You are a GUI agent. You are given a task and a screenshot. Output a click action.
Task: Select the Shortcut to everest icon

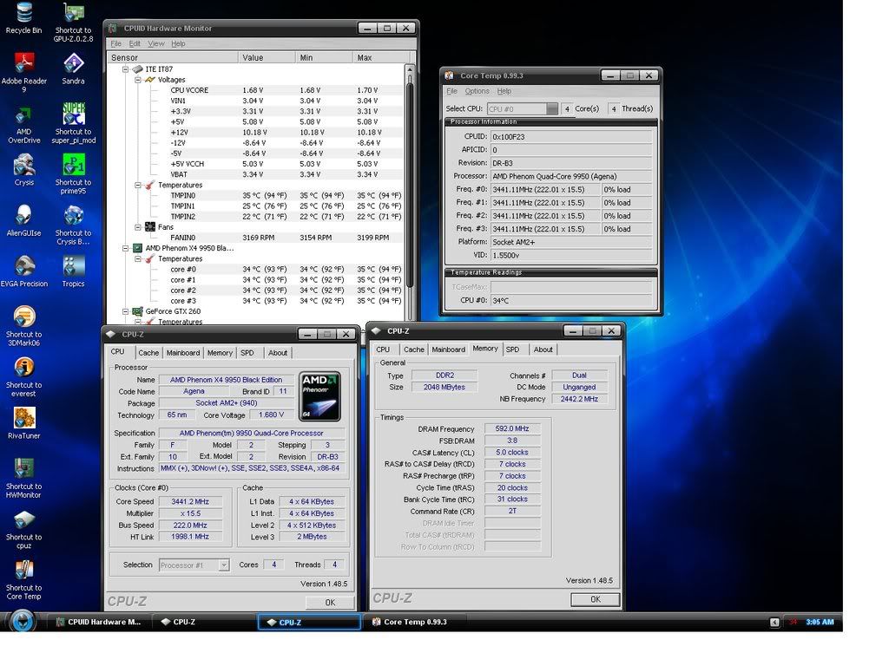click(x=23, y=376)
